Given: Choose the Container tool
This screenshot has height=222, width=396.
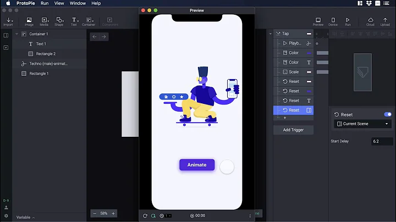Looking at the screenshot, I should pyautogui.click(x=89, y=21).
